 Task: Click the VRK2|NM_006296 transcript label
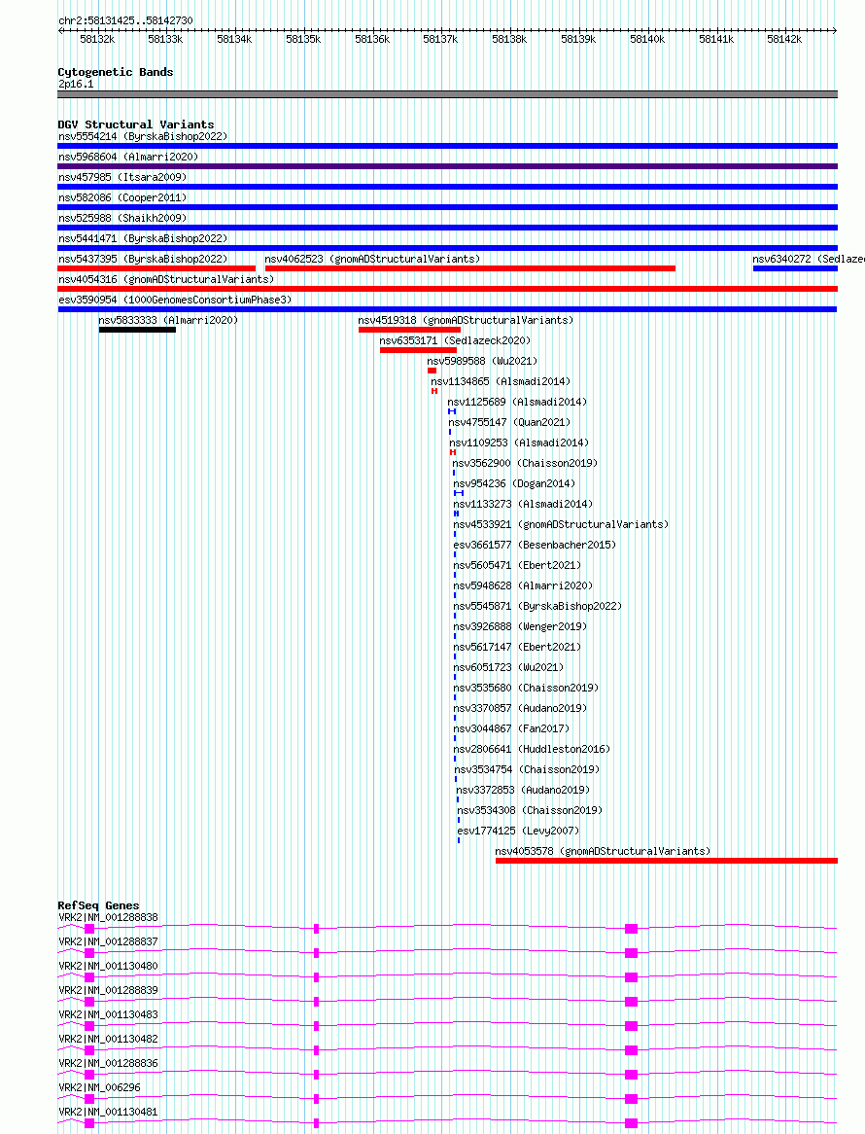tap(100, 1087)
